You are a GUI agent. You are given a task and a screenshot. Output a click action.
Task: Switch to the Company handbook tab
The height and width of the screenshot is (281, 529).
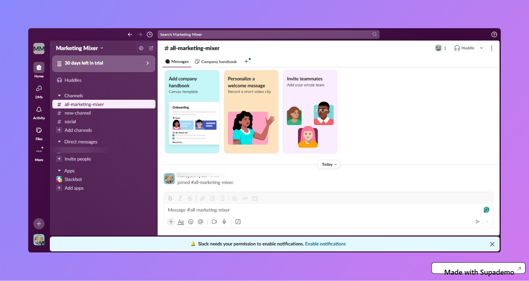click(216, 62)
